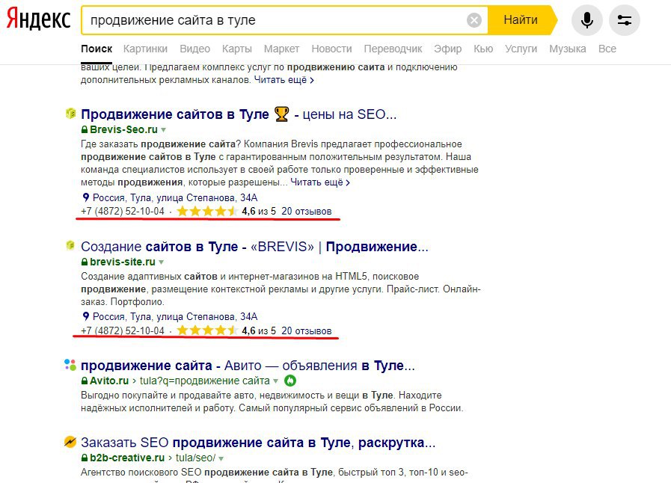Open search settings via the sliders icon
The image size is (671, 483).
(x=625, y=20)
